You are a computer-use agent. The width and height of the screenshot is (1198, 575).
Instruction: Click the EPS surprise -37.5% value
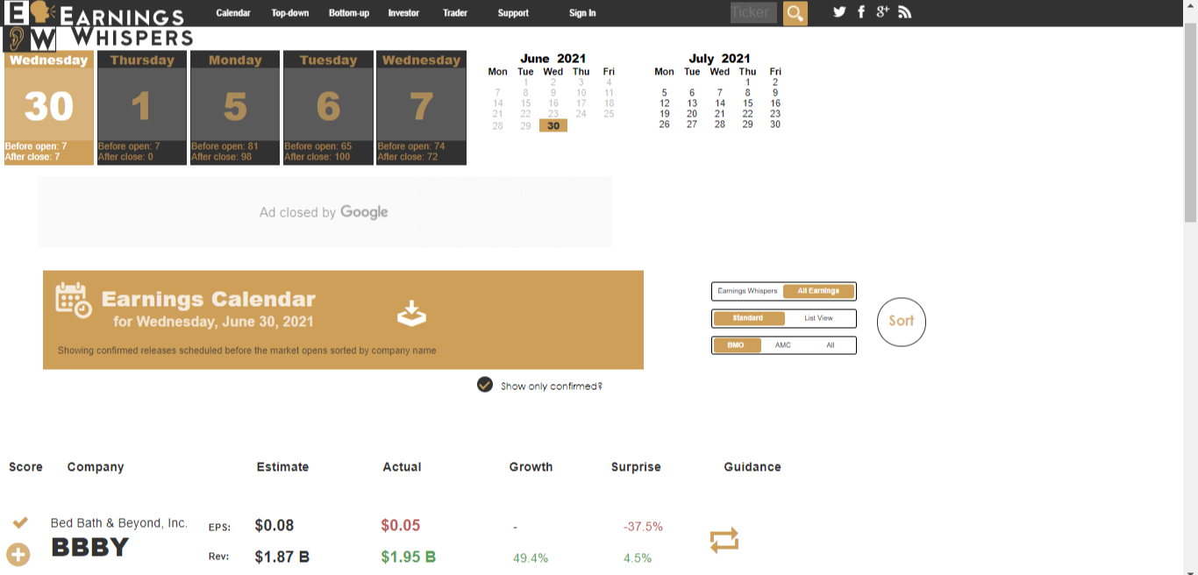643,527
